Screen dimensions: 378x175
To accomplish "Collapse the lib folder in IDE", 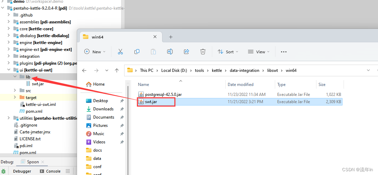I will coord(15,77).
